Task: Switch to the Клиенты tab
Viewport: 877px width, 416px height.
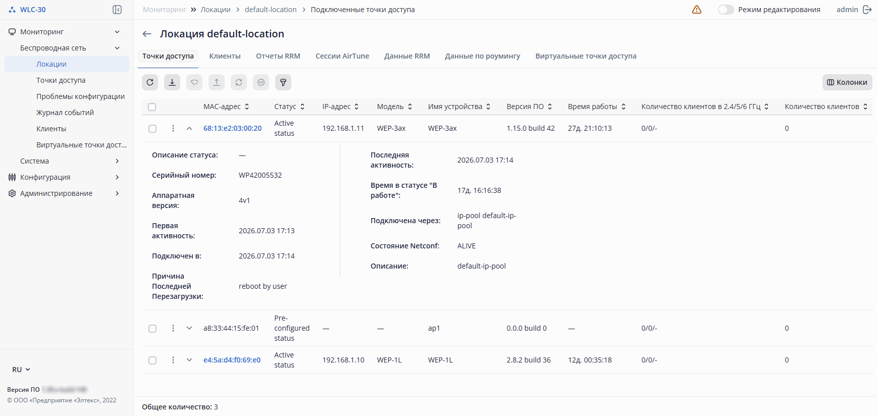Action: tap(225, 56)
